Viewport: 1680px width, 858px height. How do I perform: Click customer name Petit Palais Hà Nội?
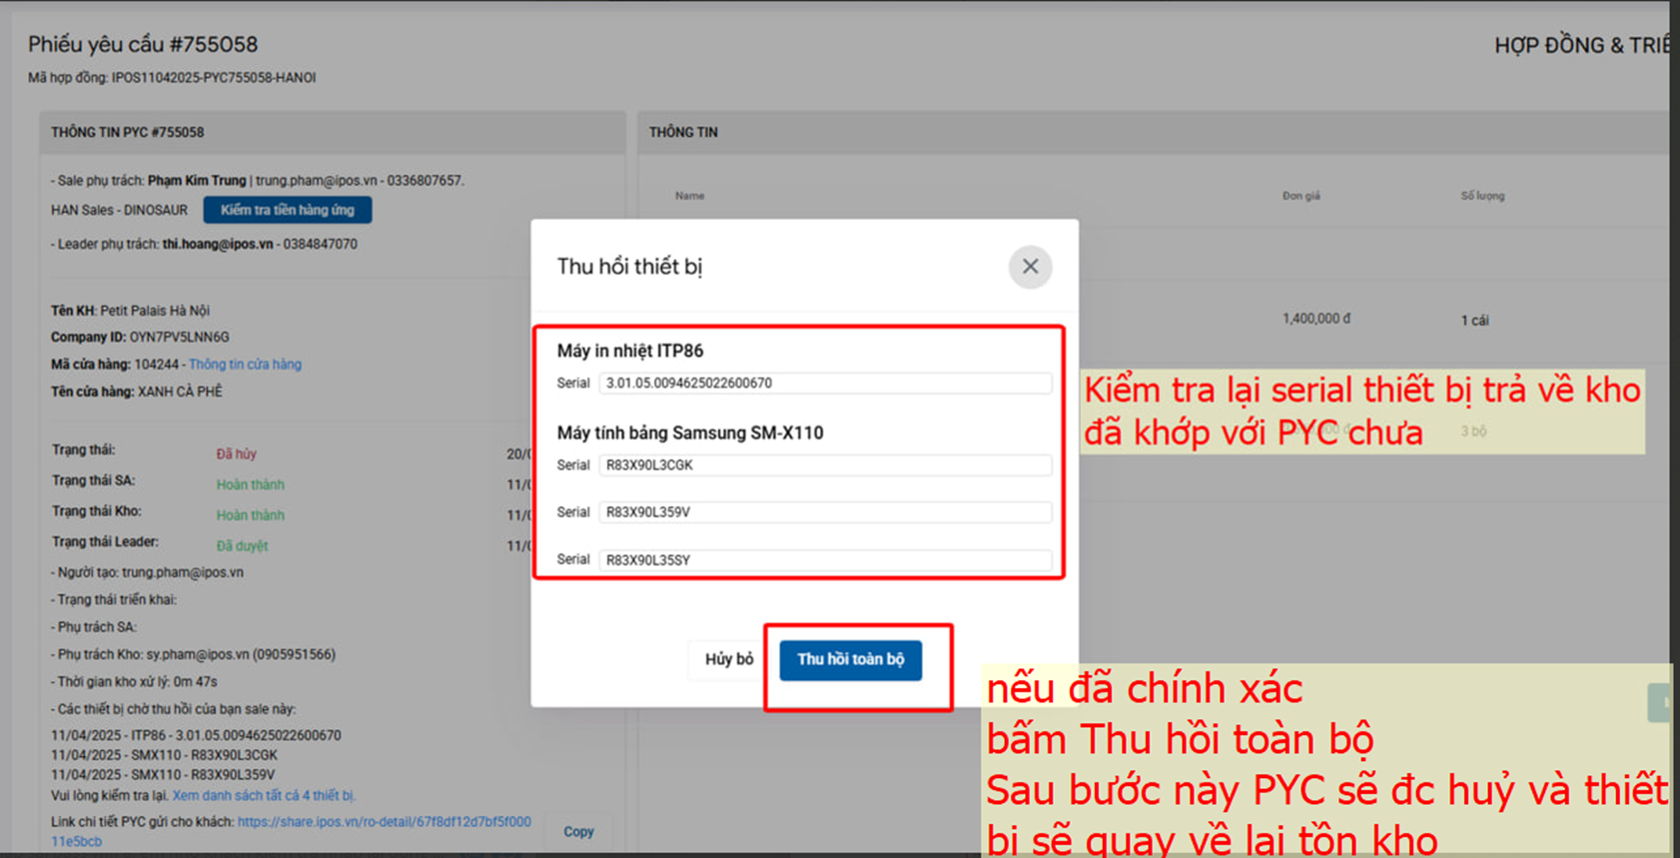[x=155, y=311]
